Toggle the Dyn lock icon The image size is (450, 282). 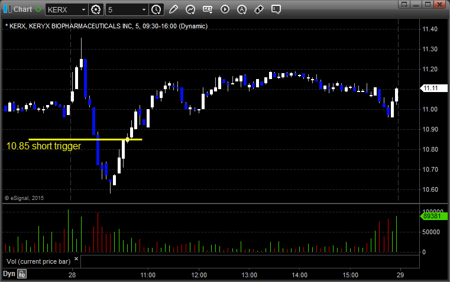click(x=22, y=274)
